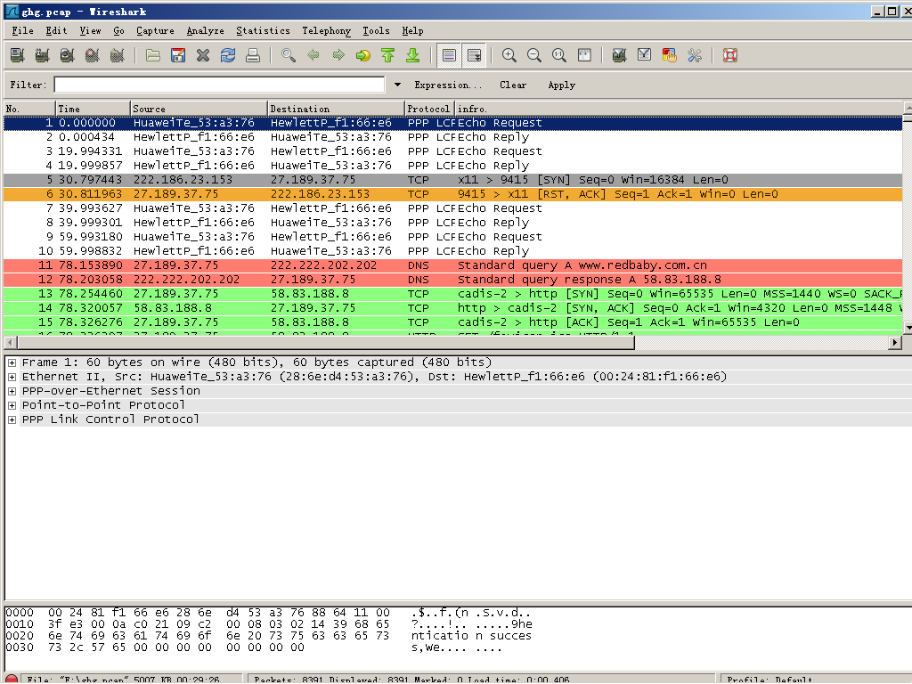The height and width of the screenshot is (684, 912).
Task: Jump to the last packet
Action: click(413, 55)
